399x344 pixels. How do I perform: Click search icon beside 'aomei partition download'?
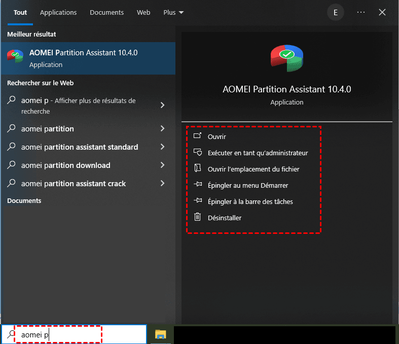coord(11,165)
